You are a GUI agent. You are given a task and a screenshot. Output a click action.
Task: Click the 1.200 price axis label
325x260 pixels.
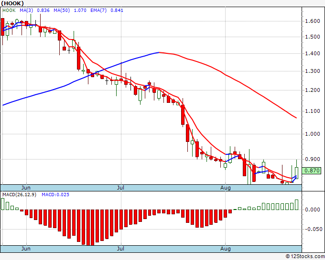click(313, 90)
